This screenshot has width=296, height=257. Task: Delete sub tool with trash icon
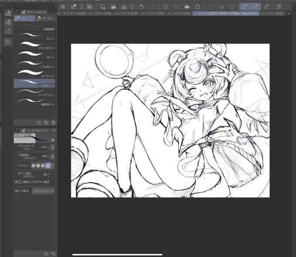54,123
